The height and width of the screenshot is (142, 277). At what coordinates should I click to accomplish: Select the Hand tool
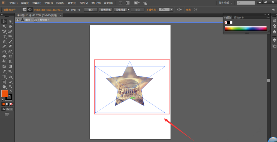click(x=4, y=87)
